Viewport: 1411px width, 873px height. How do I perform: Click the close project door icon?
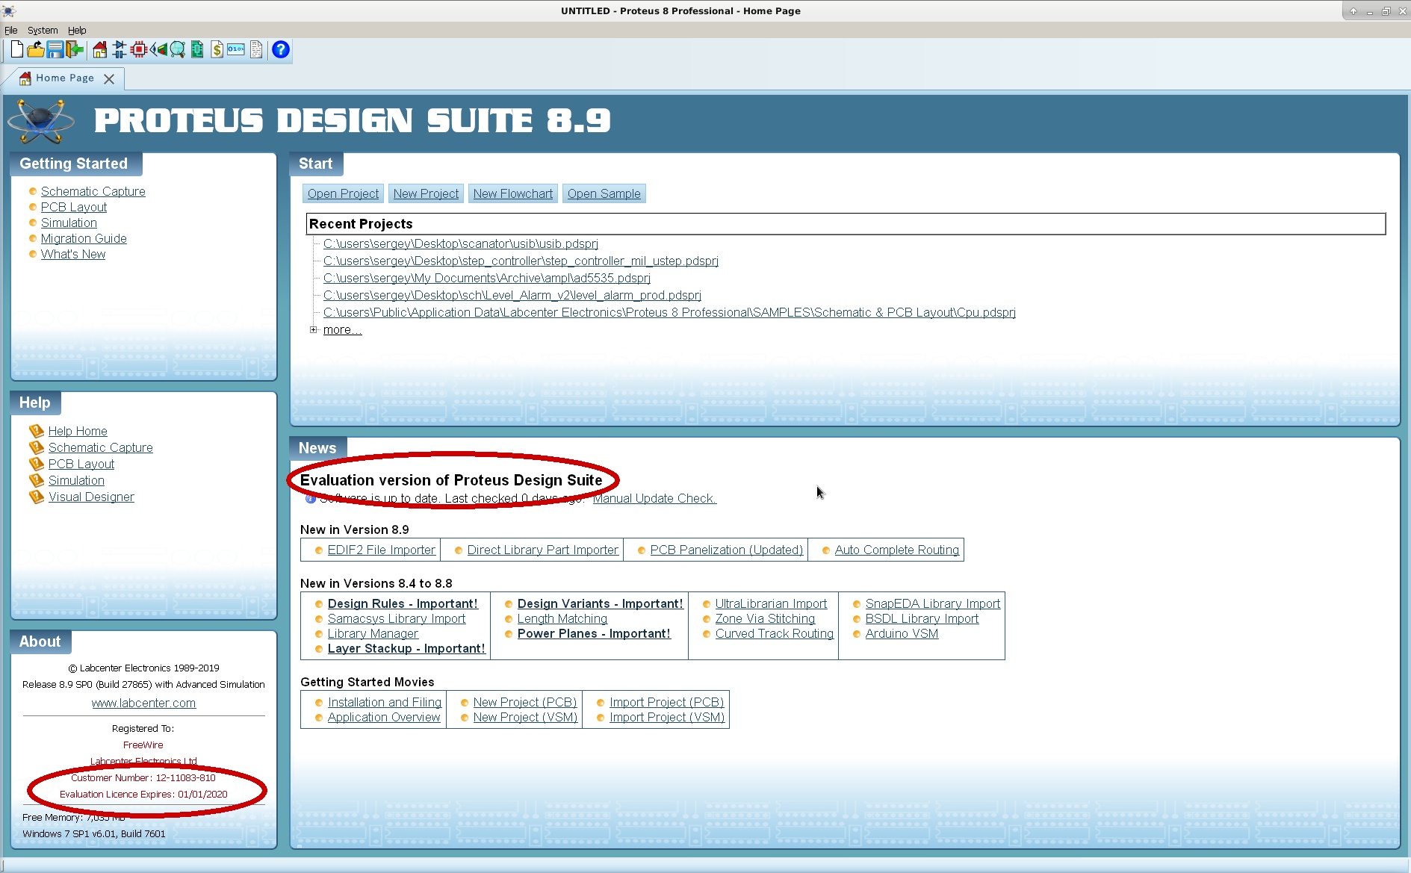[x=74, y=49]
